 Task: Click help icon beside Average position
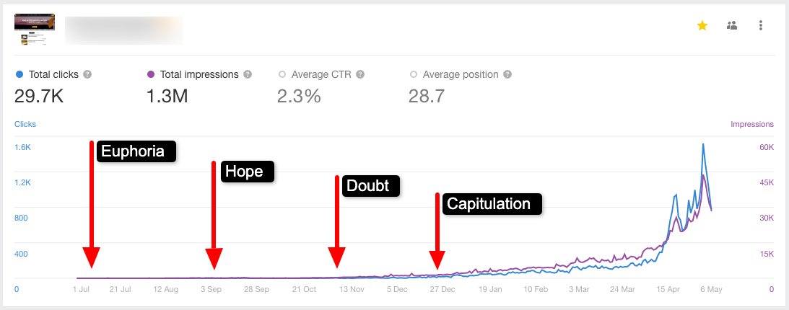point(507,74)
